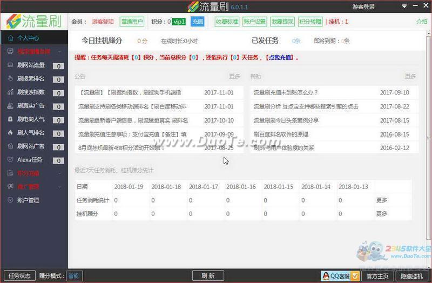432x283 pixels.
Task: Select 刷网站流量 in the sidebar
Action: pyautogui.click(x=31, y=65)
